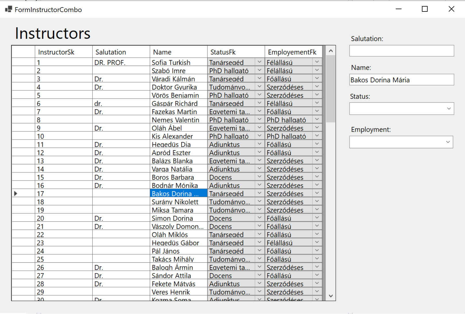Select the DR. PROF. salutation cell
This screenshot has width=465, height=314.
click(x=121, y=63)
